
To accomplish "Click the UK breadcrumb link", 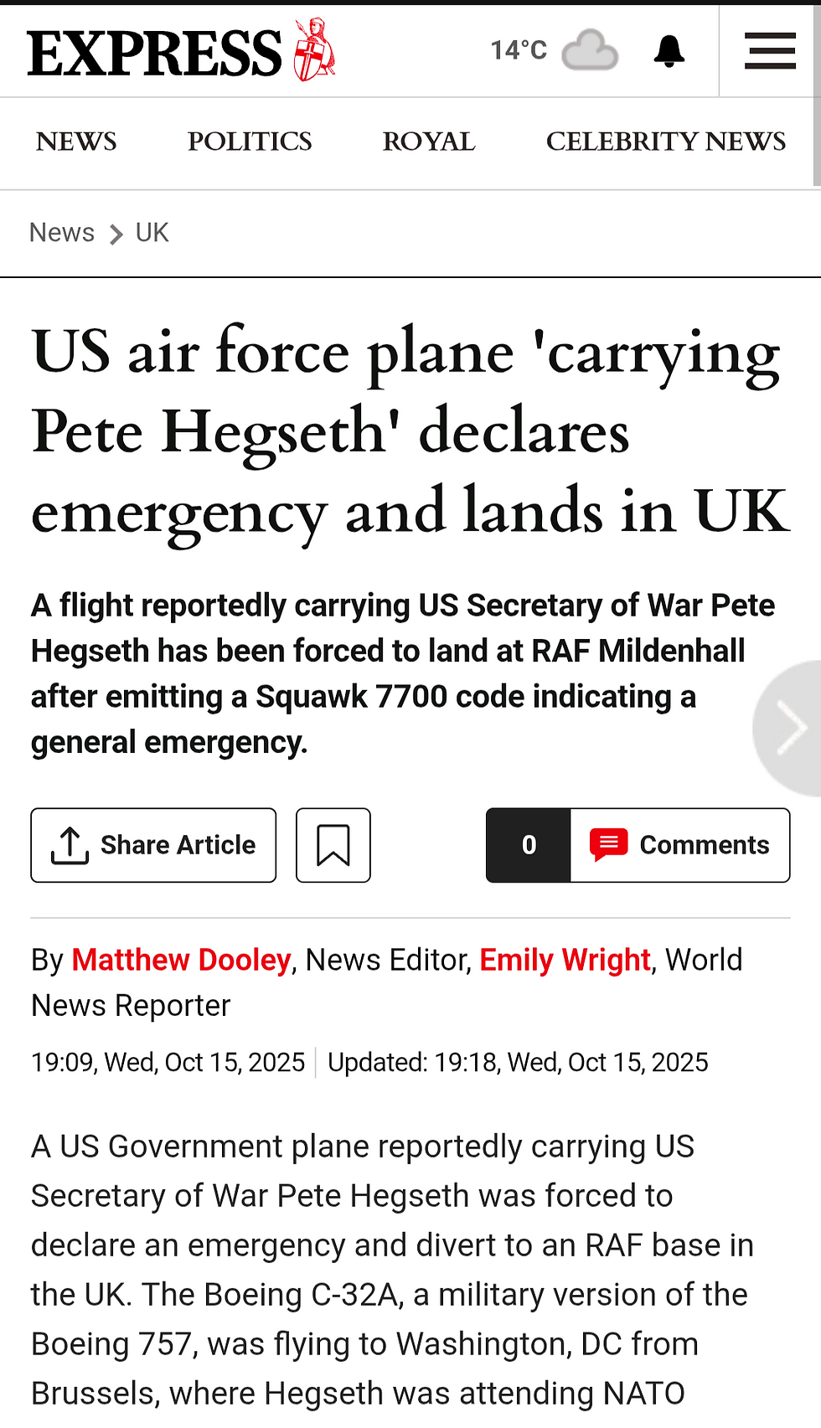I will (x=152, y=232).
